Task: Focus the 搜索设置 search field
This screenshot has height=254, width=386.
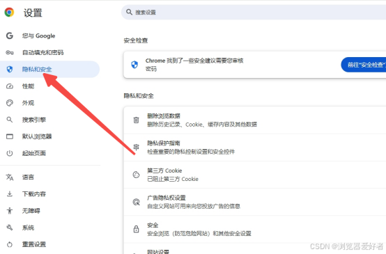Action: click(254, 12)
